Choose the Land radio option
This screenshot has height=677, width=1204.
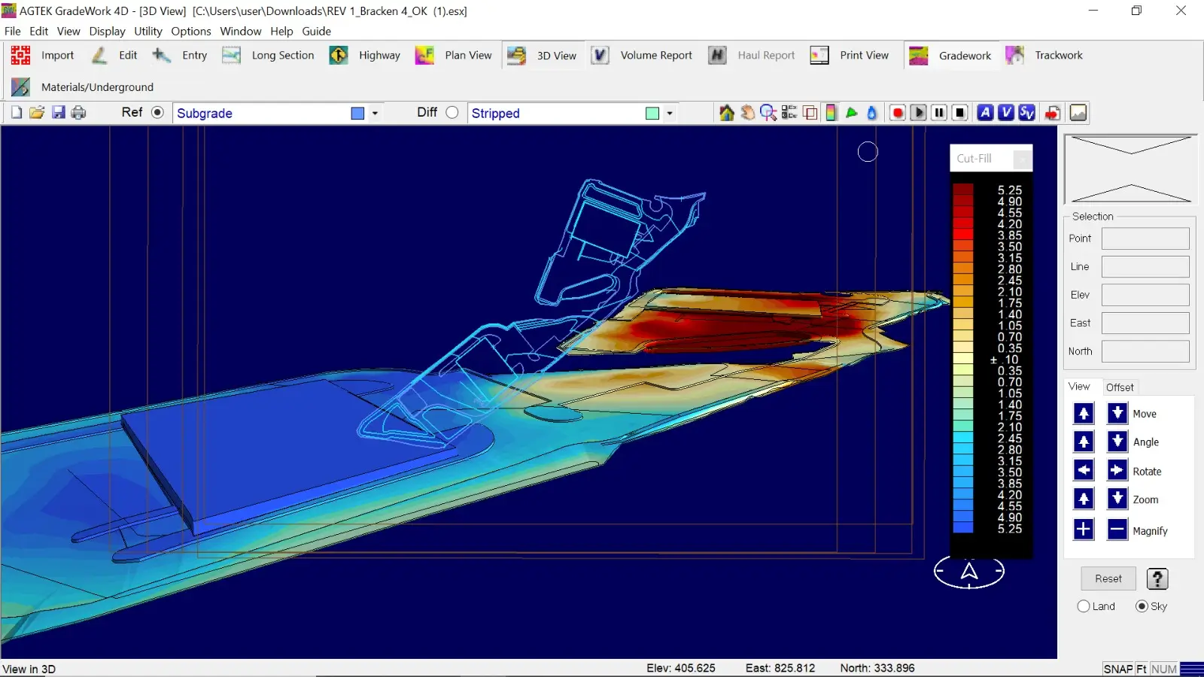[x=1084, y=606]
